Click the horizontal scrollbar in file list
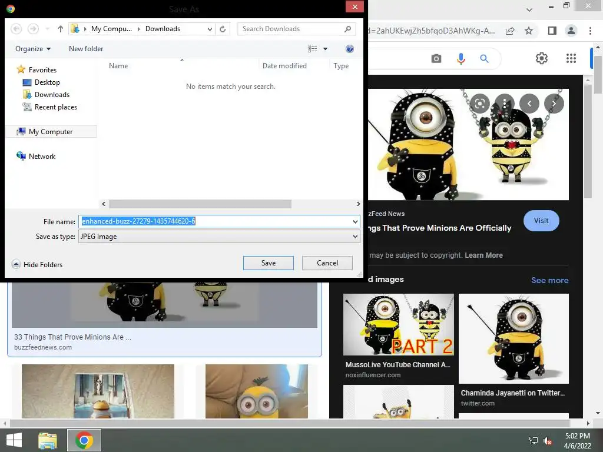 (x=200, y=204)
